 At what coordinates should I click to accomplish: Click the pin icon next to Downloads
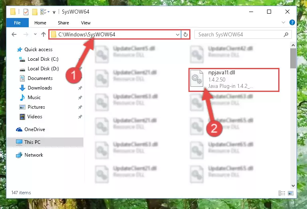pyautogui.click(x=80, y=88)
